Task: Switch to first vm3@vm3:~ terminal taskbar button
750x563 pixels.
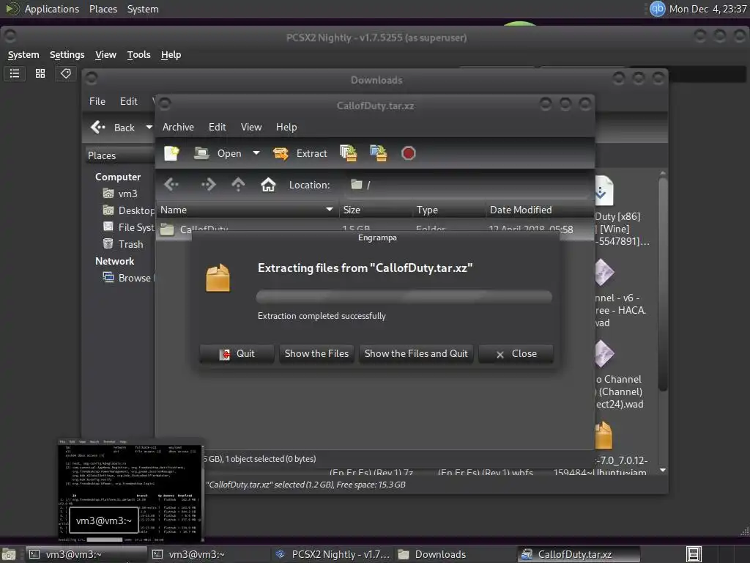Action: [85, 554]
